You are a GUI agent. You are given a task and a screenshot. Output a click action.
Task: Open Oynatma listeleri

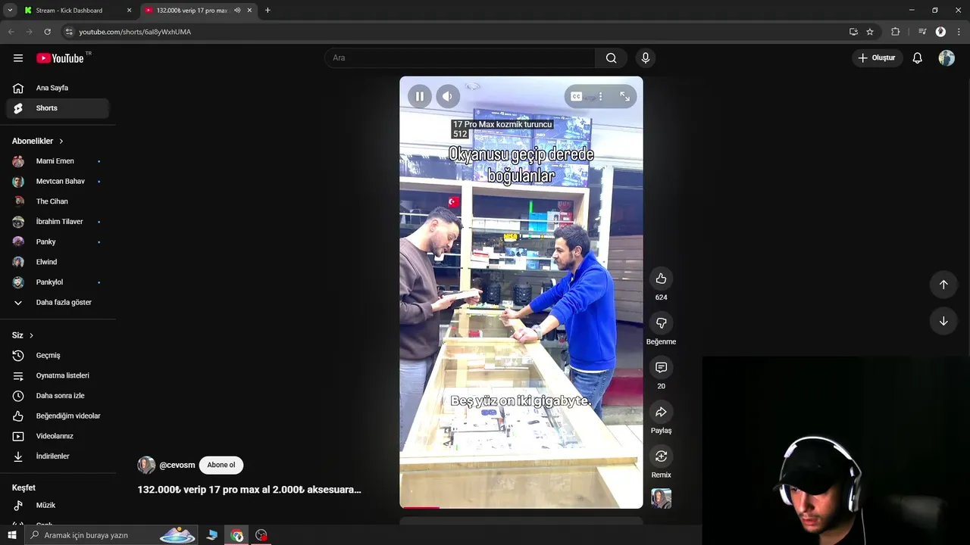[58, 375]
